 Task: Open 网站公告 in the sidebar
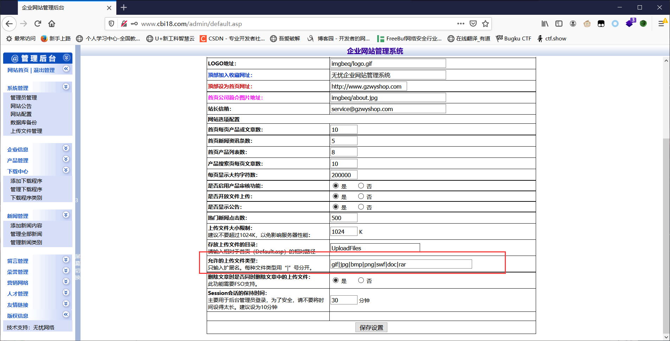(x=21, y=106)
